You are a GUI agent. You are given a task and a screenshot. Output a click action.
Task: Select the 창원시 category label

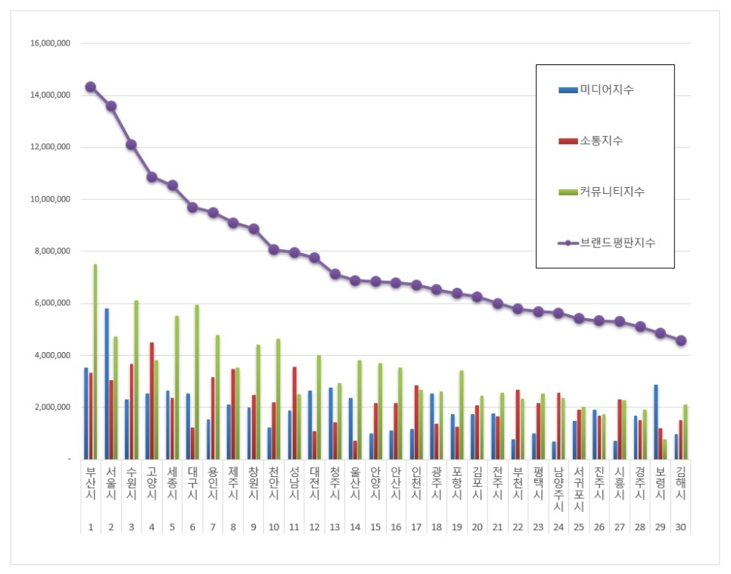(x=254, y=482)
